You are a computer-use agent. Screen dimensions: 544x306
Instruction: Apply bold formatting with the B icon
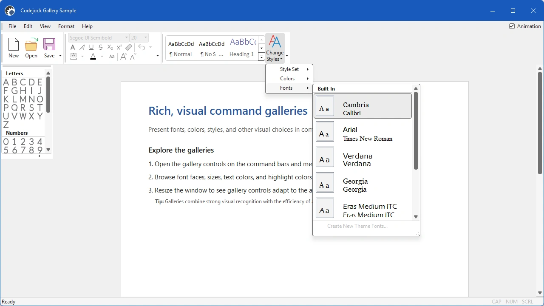[73, 47]
